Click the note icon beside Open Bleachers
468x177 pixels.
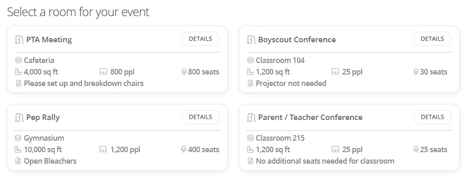[x=18, y=161]
